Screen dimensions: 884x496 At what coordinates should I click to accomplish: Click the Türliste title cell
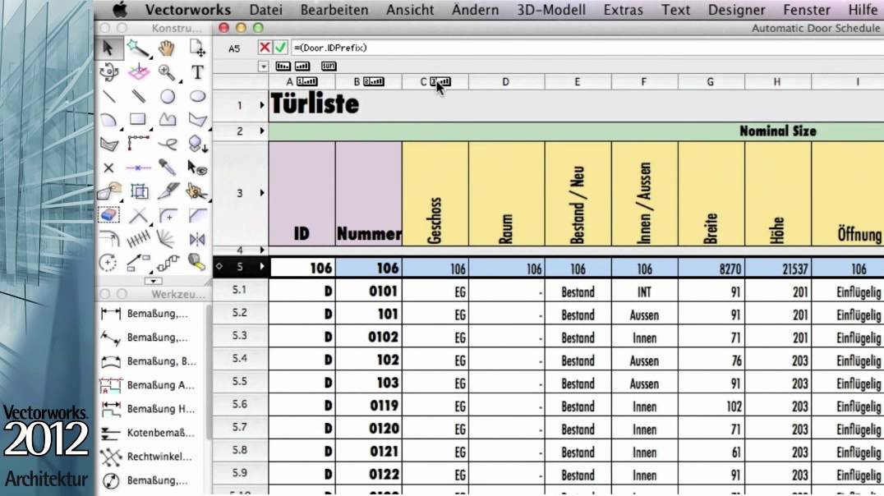315,103
